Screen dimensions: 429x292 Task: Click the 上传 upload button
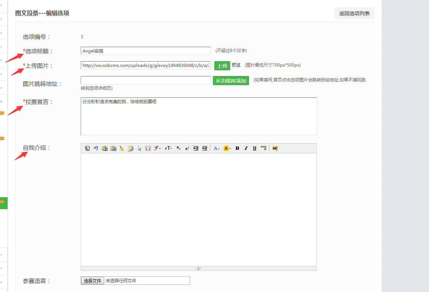(222, 65)
